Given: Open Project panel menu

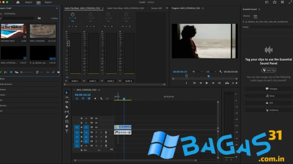Looking at the screenshot, I should coord(57,8).
